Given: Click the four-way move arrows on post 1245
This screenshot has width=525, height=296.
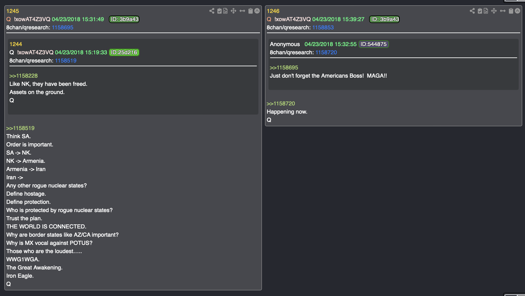Looking at the screenshot, I should pyautogui.click(x=233, y=11).
